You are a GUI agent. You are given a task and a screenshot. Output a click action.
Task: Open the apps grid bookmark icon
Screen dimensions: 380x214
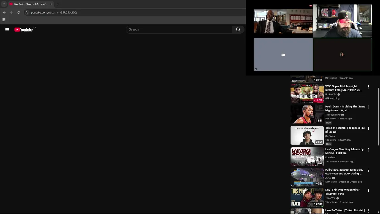tap(4, 20)
